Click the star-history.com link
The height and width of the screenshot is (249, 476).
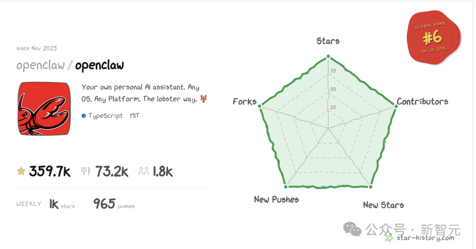tap(424, 238)
